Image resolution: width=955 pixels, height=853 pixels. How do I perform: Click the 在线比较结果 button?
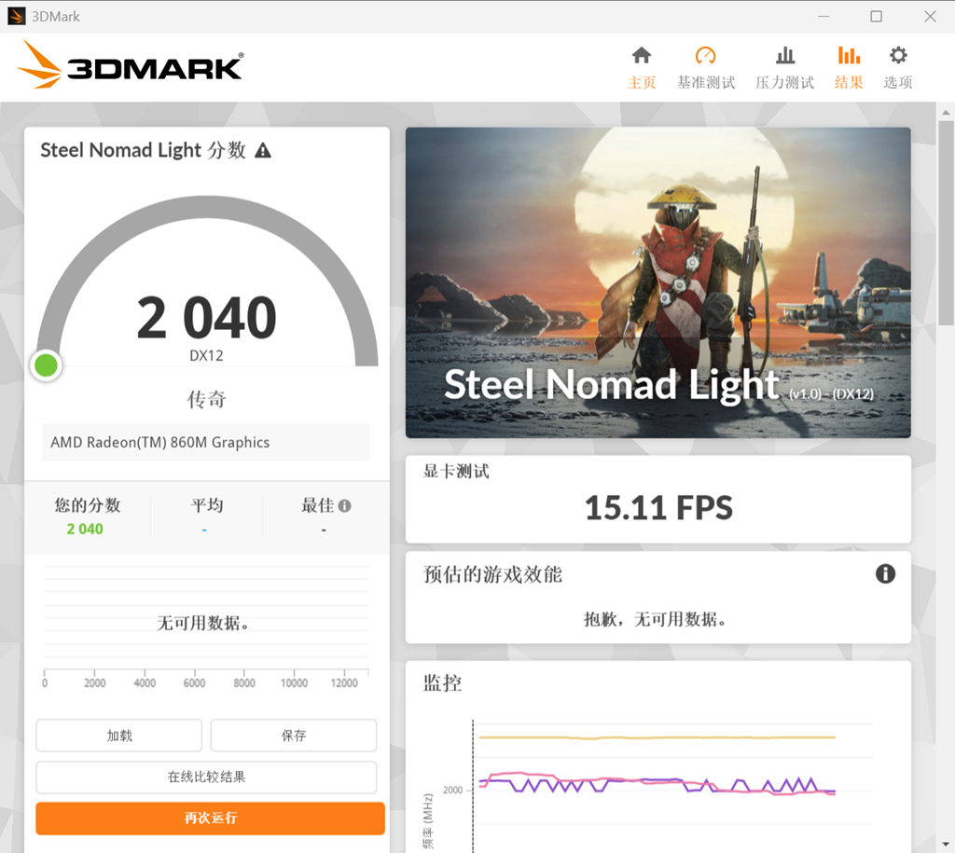206,777
